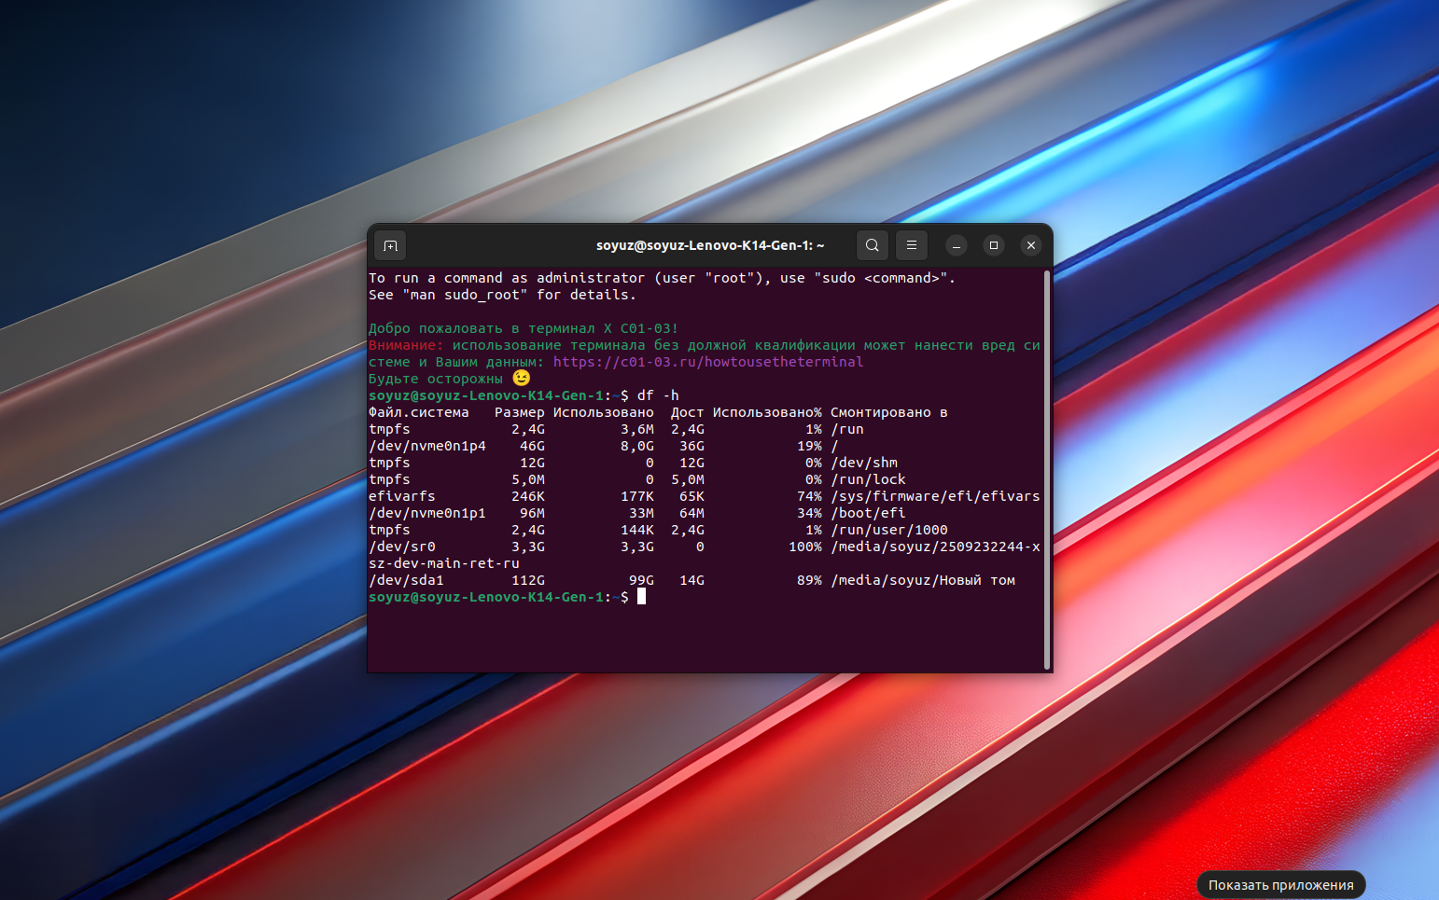The image size is (1439, 900).
Task: Click the cursor at the last prompt
Action: (x=641, y=597)
